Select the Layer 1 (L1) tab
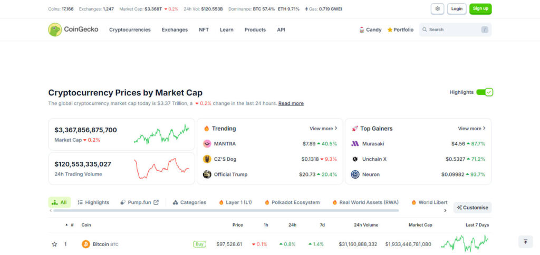 click(235, 202)
